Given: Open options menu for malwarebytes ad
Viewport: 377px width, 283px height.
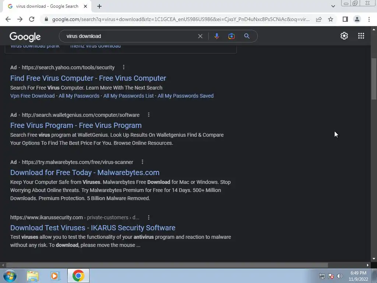Looking at the screenshot, I should pos(142,162).
